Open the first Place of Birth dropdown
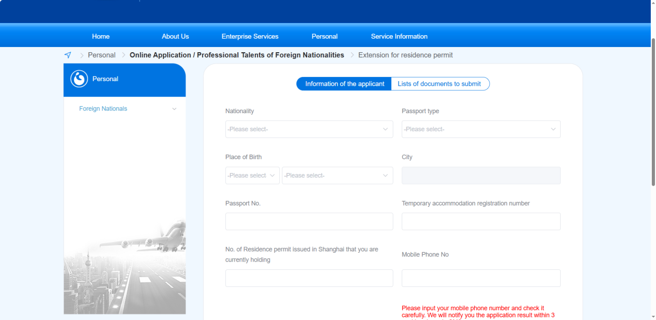The image size is (656, 320). pos(252,176)
